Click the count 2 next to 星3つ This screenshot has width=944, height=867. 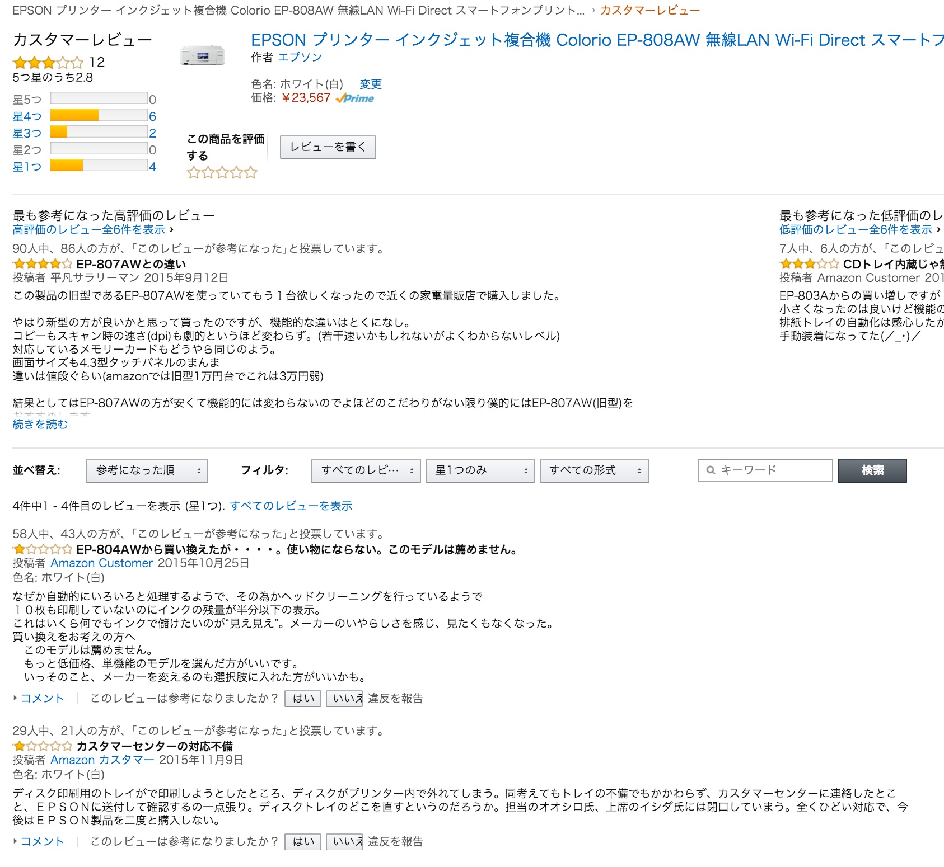click(152, 133)
